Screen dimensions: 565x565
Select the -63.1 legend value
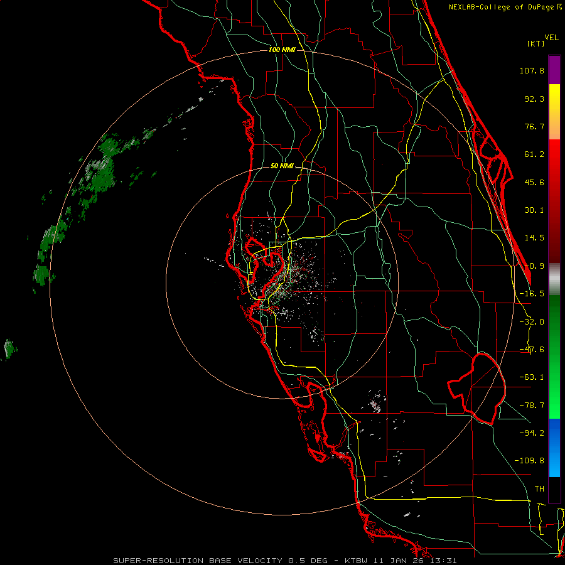(532, 377)
